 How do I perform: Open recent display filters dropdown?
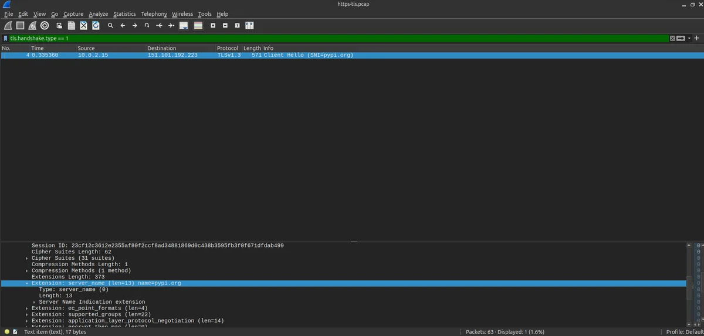point(688,38)
